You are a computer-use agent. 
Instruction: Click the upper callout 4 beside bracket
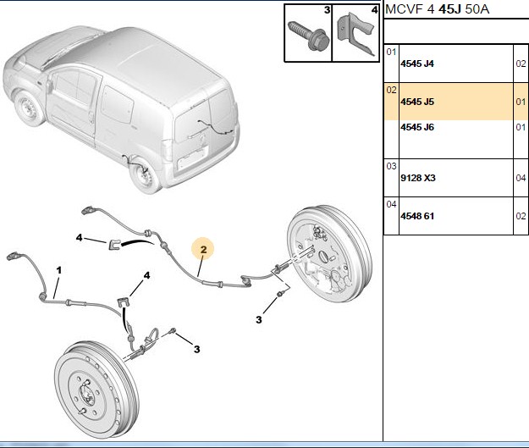coord(79,238)
